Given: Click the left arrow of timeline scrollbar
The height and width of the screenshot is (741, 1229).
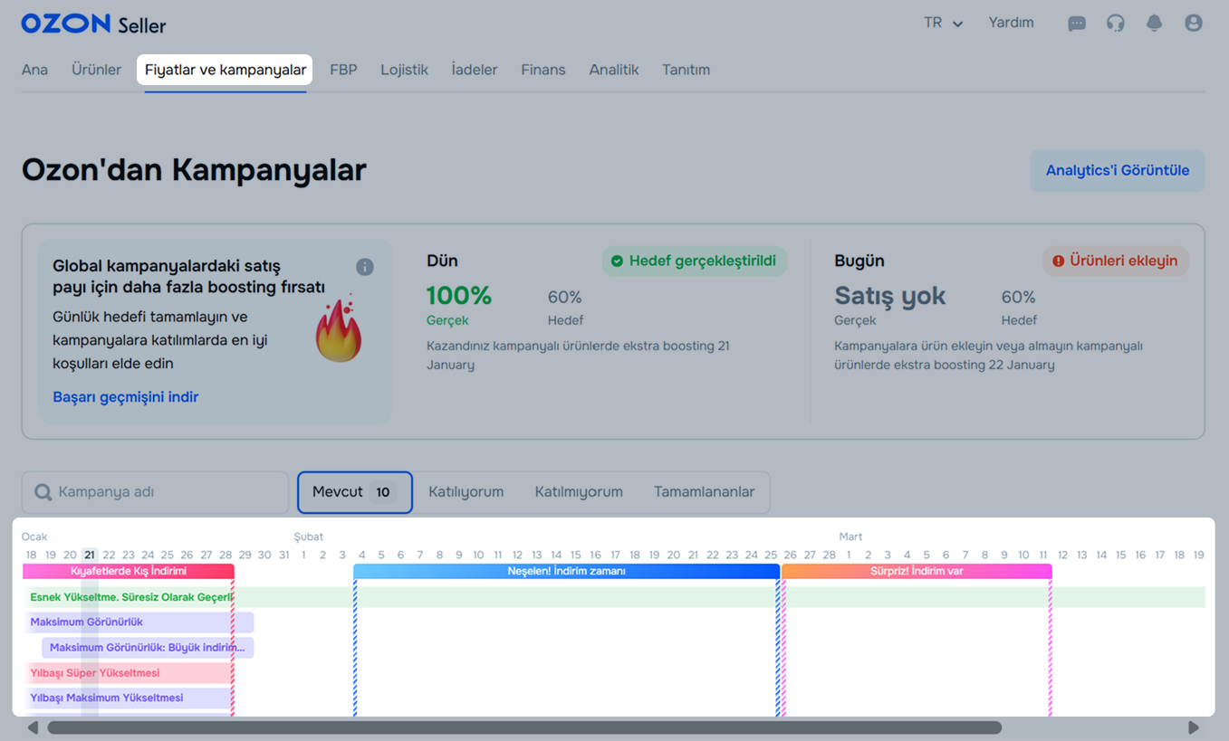Looking at the screenshot, I should (x=33, y=727).
